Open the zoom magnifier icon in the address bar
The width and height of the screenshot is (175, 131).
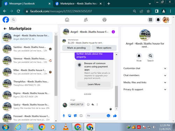134,11
